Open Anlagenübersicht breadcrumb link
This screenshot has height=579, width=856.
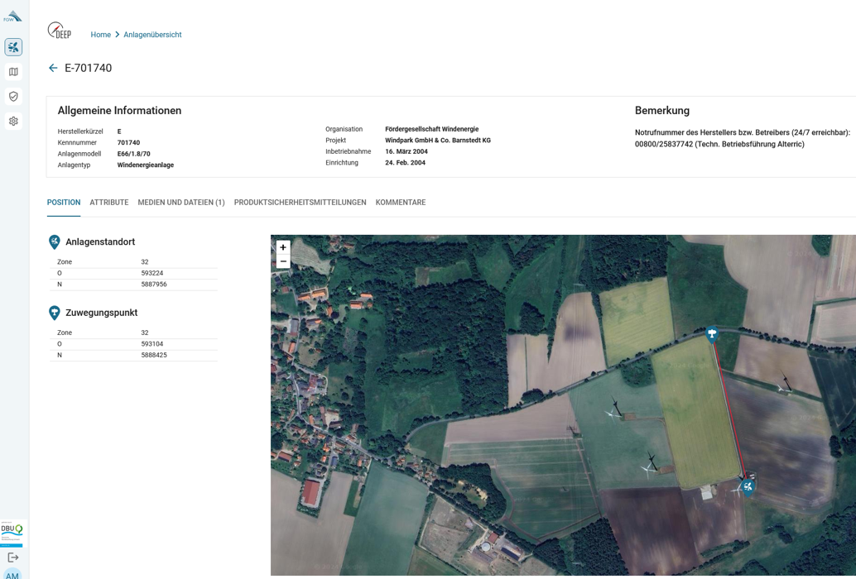[152, 35]
